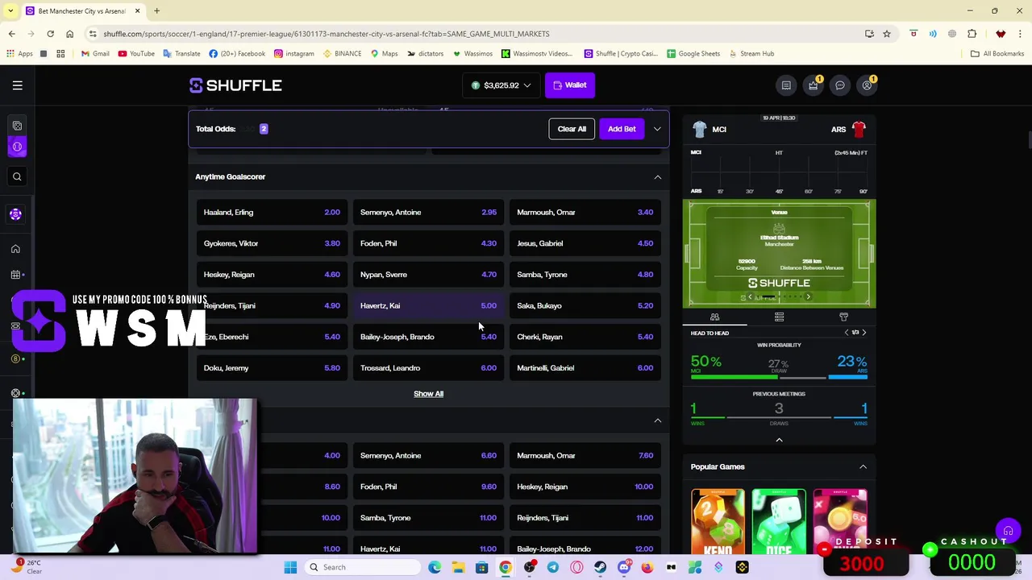
Task: Open the chat bubble icon in header
Action: [840, 85]
